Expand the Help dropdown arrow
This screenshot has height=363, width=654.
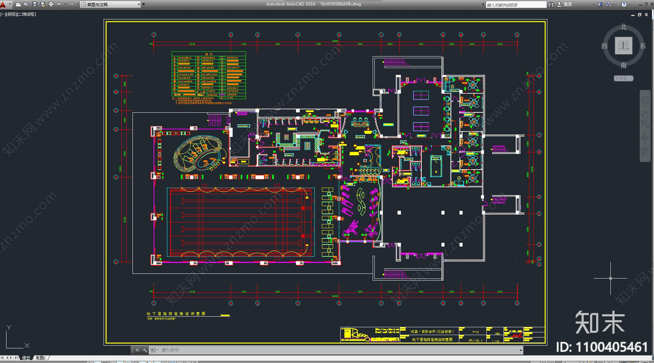[x=630, y=4]
